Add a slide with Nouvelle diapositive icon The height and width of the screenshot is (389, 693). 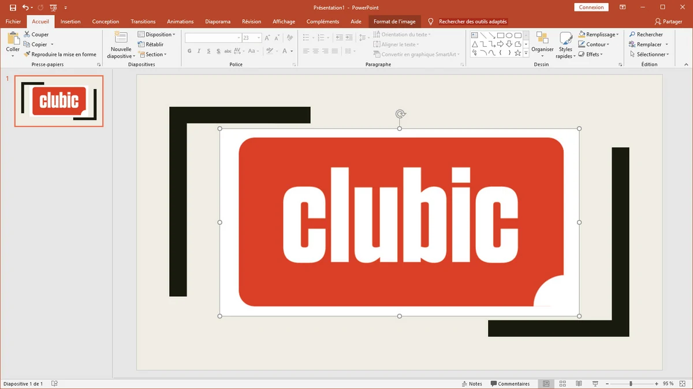121,38
